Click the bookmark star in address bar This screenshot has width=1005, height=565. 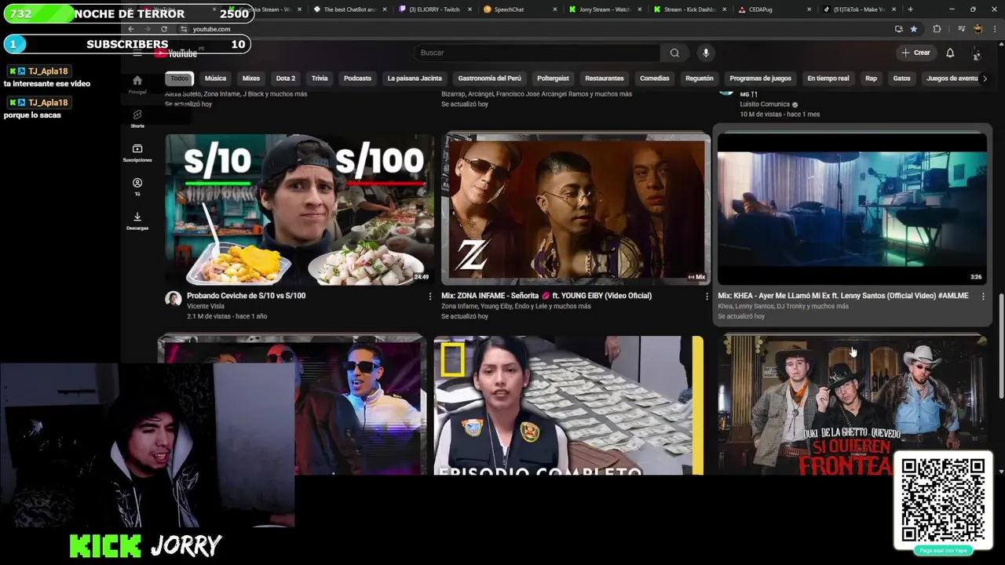tap(913, 29)
